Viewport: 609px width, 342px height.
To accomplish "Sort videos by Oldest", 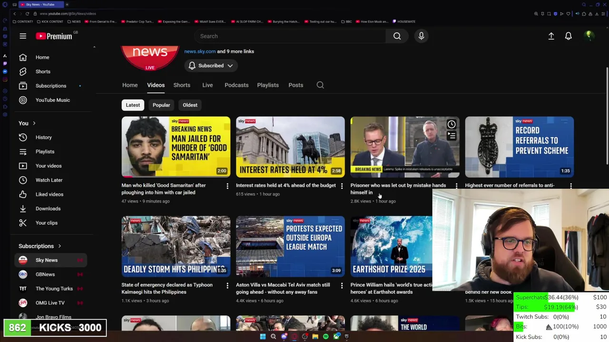I will [190, 105].
